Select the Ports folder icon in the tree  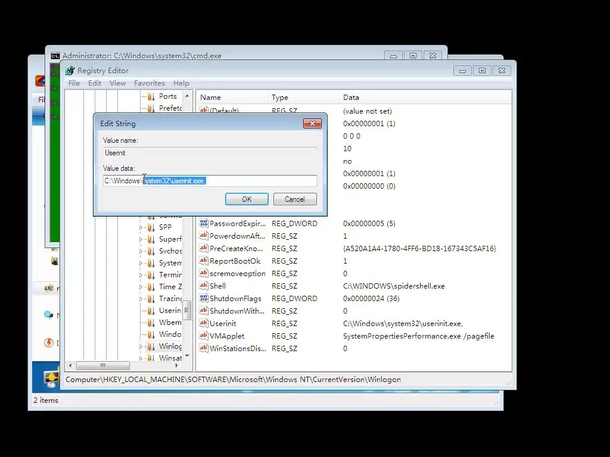point(151,96)
